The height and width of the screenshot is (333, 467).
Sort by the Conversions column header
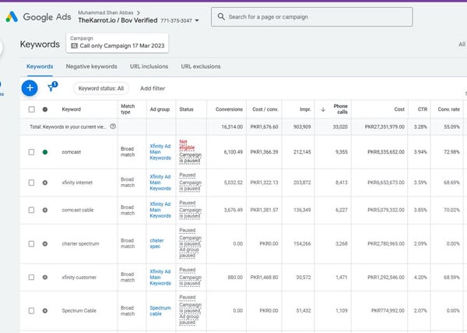tap(229, 109)
